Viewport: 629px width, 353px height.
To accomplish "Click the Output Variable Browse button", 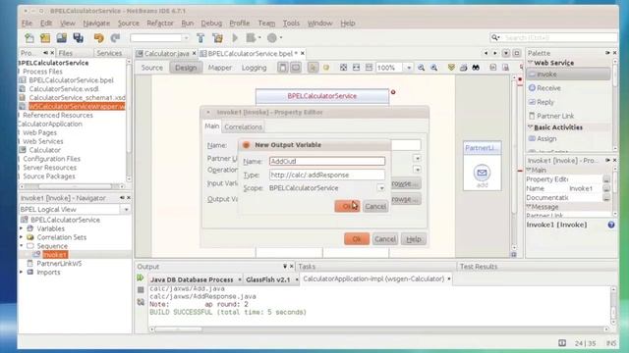I will 406,199.
